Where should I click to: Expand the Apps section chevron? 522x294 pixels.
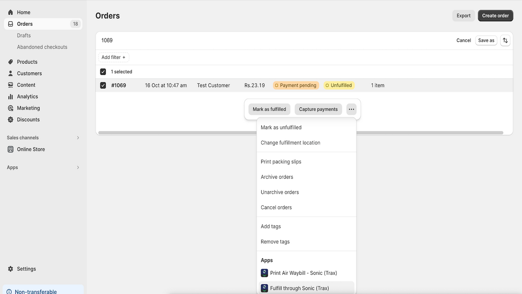(x=78, y=167)
